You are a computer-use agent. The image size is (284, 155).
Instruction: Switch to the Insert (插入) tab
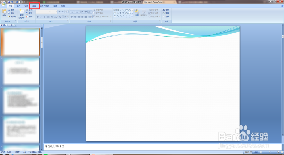pos(18,6)
